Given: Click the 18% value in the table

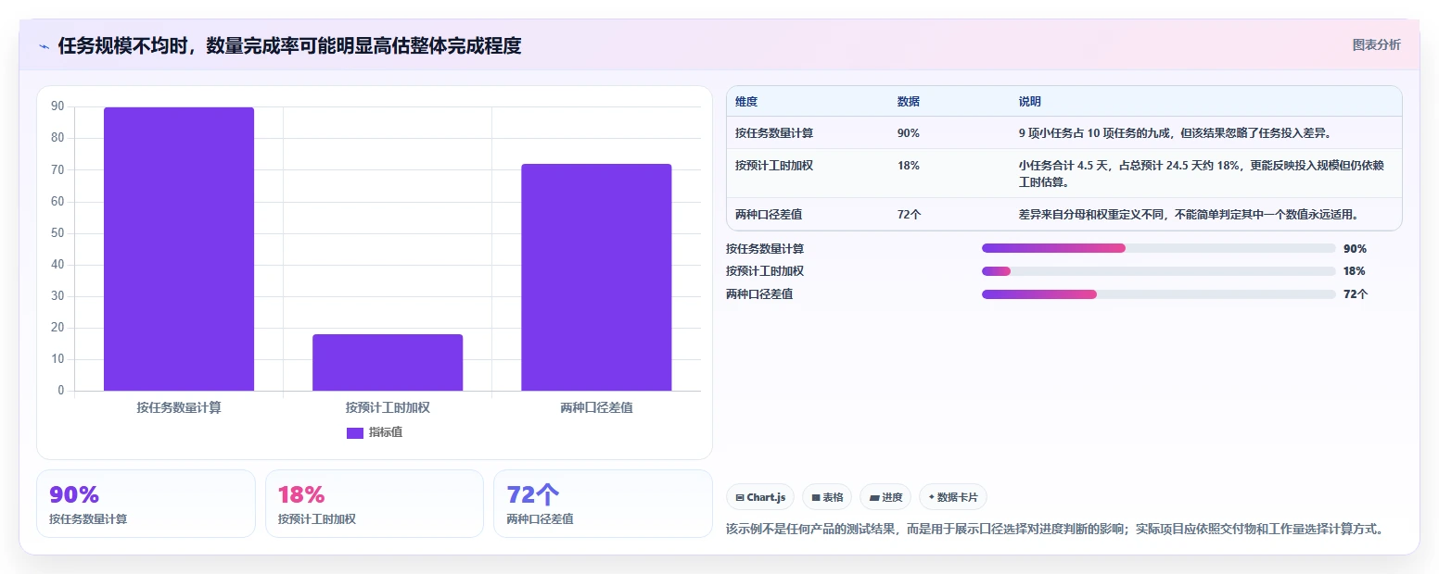Looking at the screenshot, I should [909, 166].
